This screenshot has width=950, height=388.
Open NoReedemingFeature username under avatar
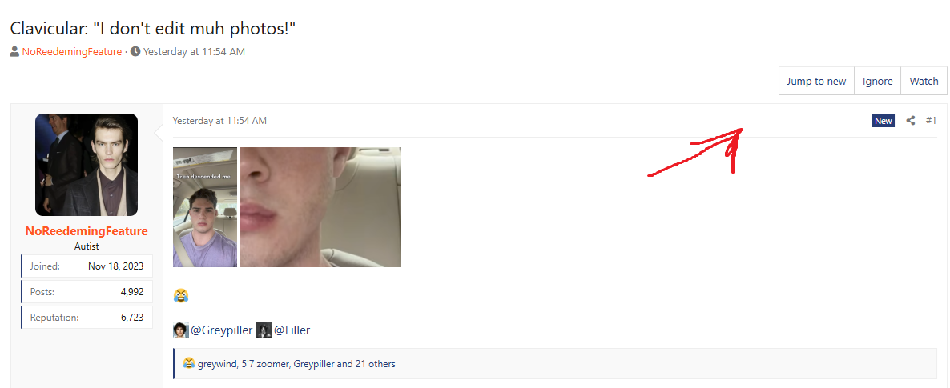coord(87,231)
